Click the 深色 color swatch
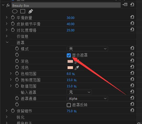This screenshot has width=142, height=124. click(70, 62)
